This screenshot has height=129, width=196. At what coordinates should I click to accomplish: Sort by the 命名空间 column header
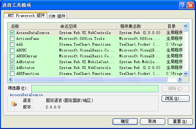pyautogui.click(x=87, y=26)
